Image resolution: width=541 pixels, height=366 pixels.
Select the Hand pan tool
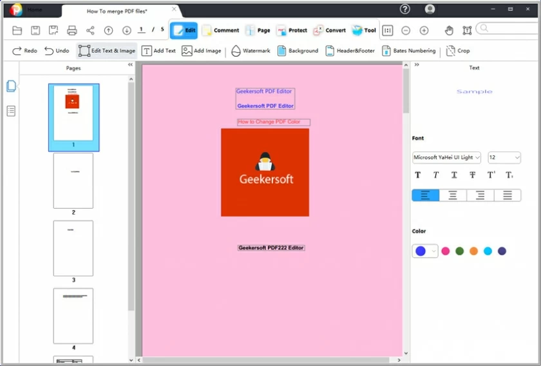pyautogui.click(x=449, y=30)
